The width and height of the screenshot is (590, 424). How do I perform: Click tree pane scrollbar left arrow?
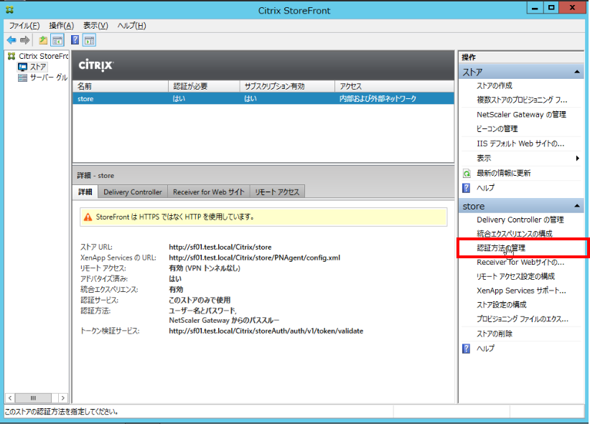[x=10, y=397]
